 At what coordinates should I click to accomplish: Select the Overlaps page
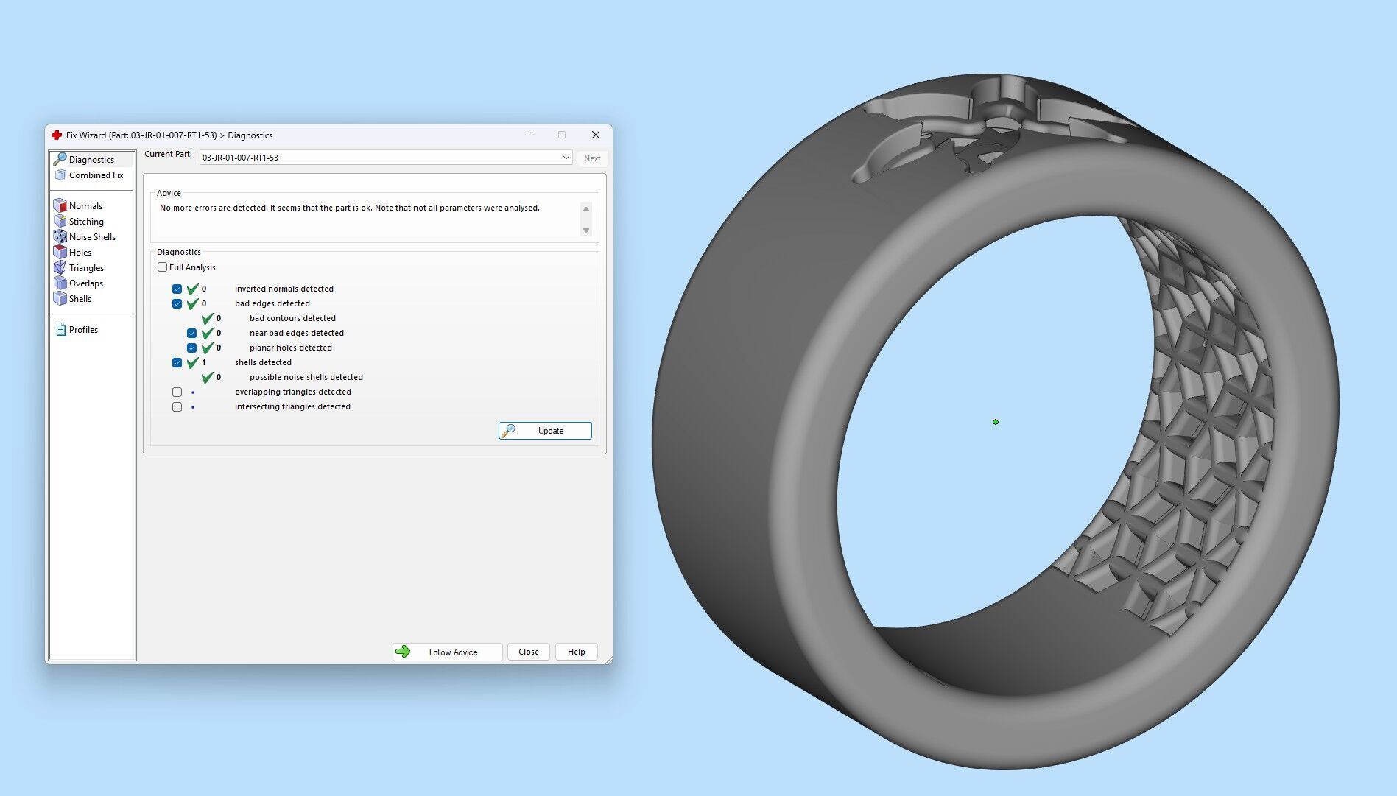tap(86, 283)
